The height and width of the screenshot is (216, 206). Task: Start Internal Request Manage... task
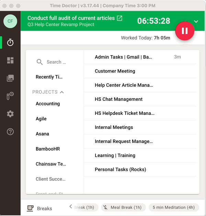(140, 141)
